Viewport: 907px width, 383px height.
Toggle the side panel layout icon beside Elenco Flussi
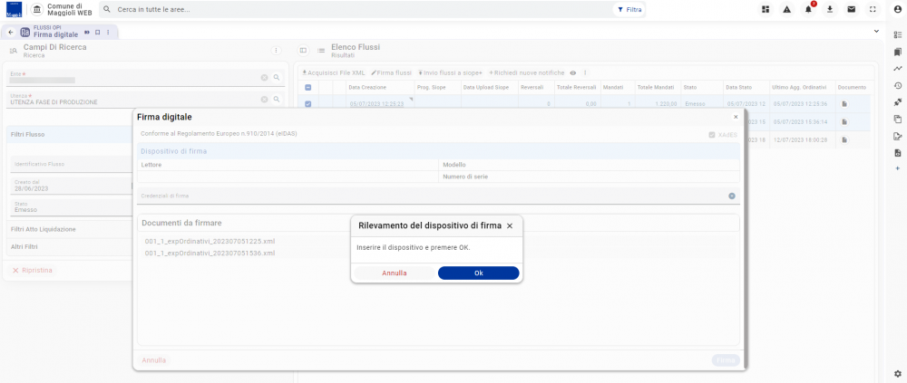303,51
